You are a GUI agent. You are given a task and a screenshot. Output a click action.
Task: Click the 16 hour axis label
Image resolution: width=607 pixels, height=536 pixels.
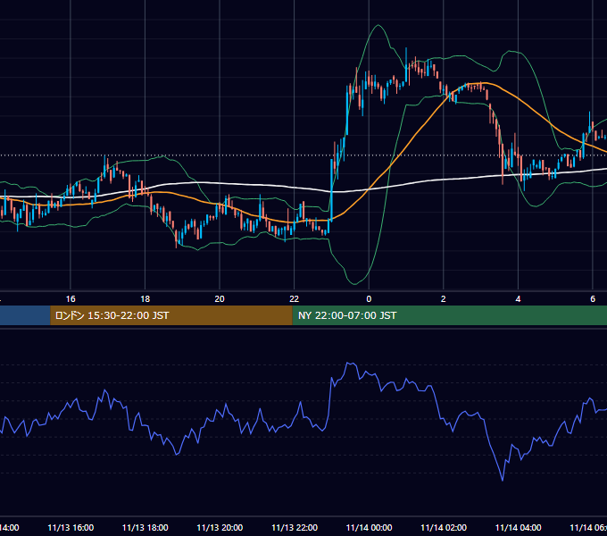tap(71, 299)
